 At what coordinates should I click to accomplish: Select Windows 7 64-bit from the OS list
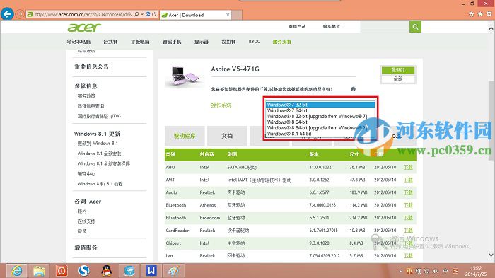click(x=320, y=110)
